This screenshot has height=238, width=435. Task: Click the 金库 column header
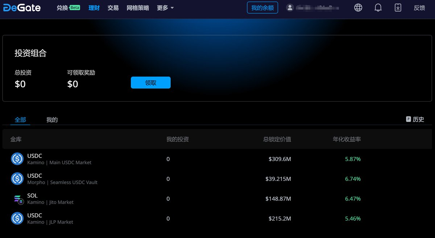pyautogui.click(x=16, y=139)
